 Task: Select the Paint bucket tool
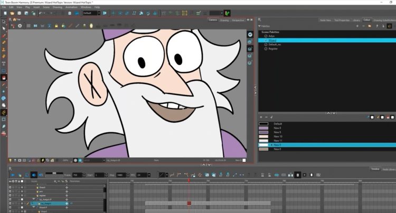pyautogui.click(x=4, y=78)
